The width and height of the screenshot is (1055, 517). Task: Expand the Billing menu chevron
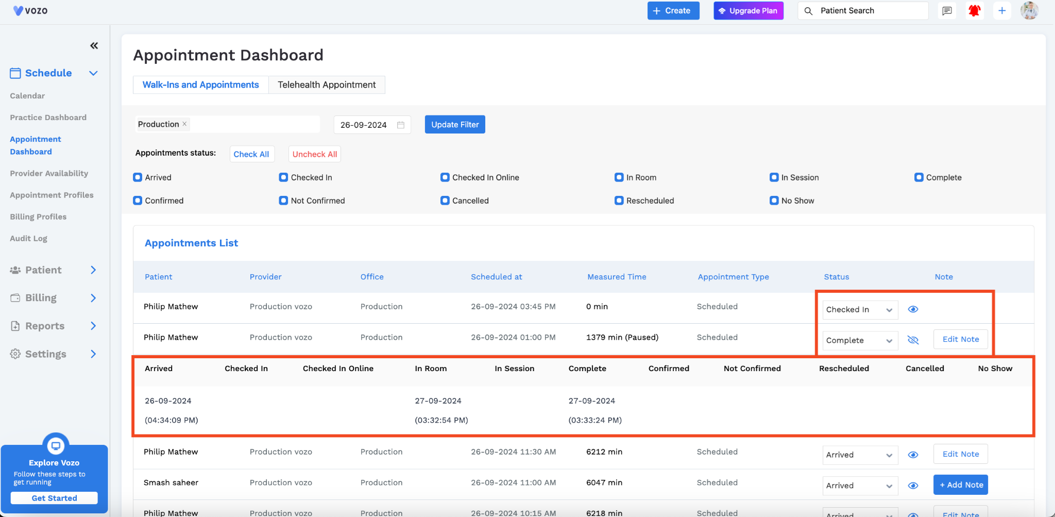pos(93,298)
